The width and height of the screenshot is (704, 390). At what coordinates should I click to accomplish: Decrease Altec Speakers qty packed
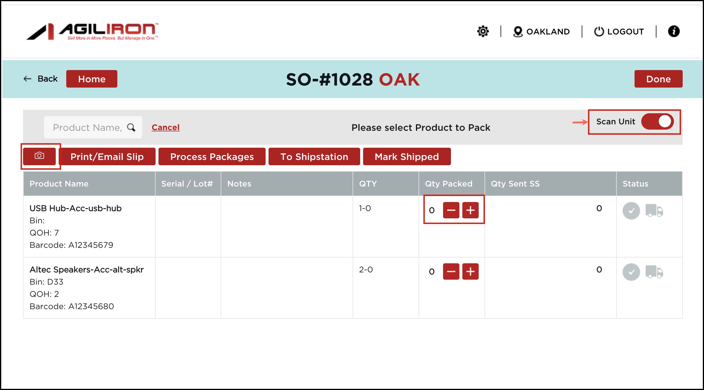pyautogui.click(x=451, y=271)
